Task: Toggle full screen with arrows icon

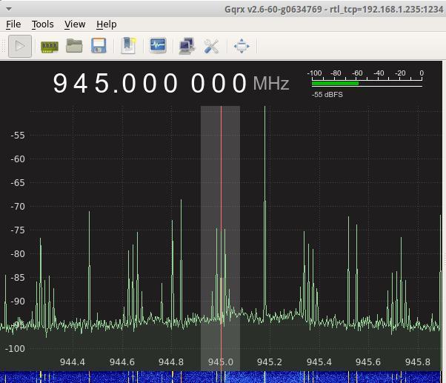Action: [242, 46]
